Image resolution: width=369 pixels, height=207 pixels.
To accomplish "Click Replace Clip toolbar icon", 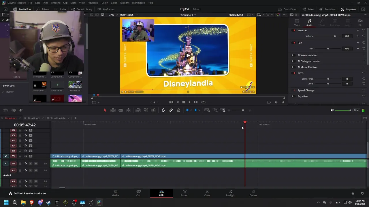I will [x=154, y=110].
